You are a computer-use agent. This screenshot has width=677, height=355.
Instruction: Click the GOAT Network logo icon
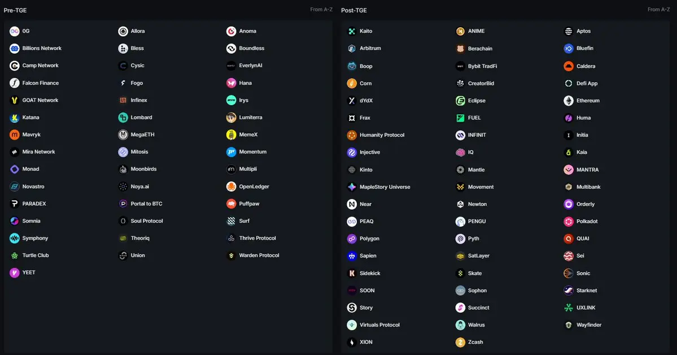[x=15, y=100]
